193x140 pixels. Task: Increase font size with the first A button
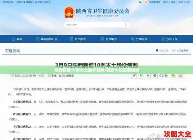point(134,76)
